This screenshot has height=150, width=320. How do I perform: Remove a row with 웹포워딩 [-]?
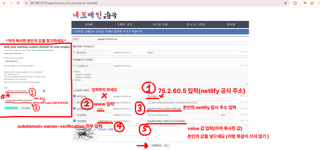pos(246,52)
